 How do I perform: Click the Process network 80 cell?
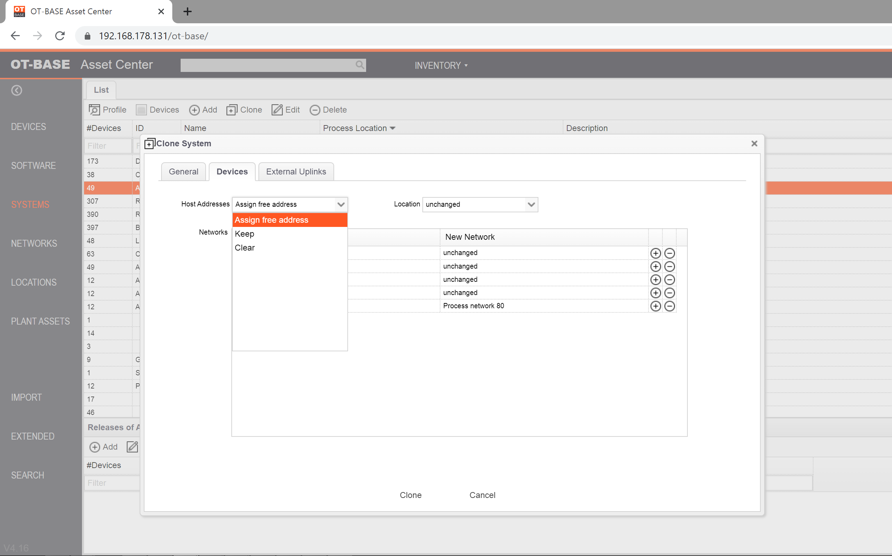(544, 306)
